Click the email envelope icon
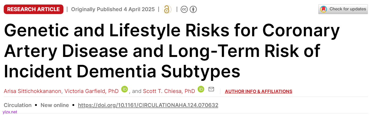 (x=211, y=90)
